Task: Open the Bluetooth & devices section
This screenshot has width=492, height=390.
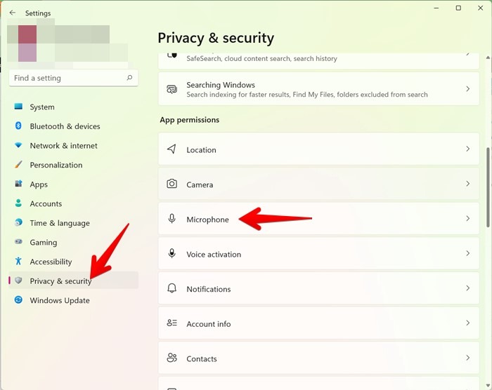Action: (65, 126)
